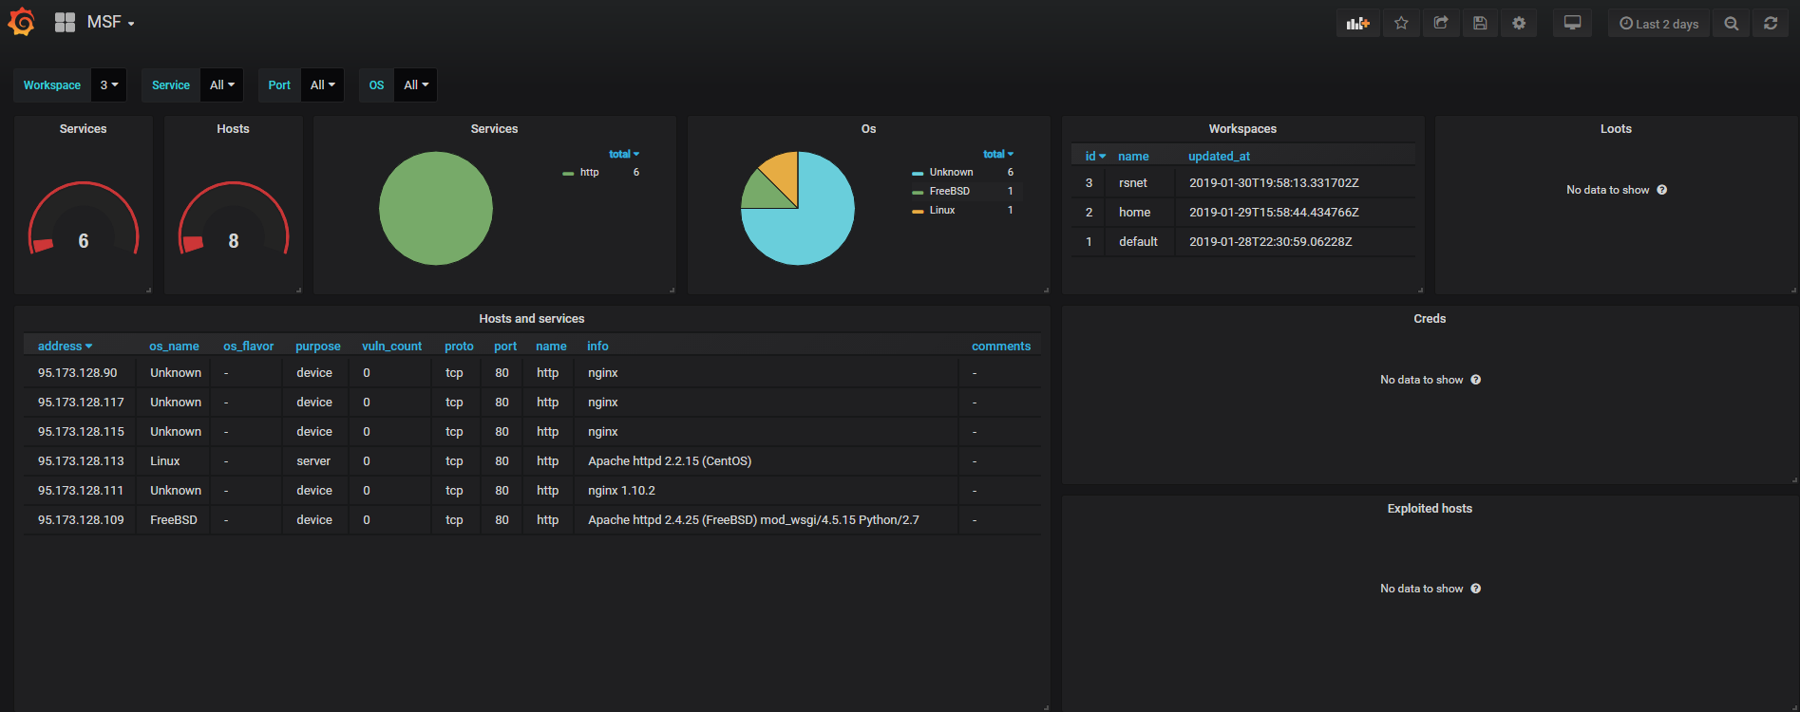Open dashboard settings gear icon
The image size is (1800, 712).
1519,24
